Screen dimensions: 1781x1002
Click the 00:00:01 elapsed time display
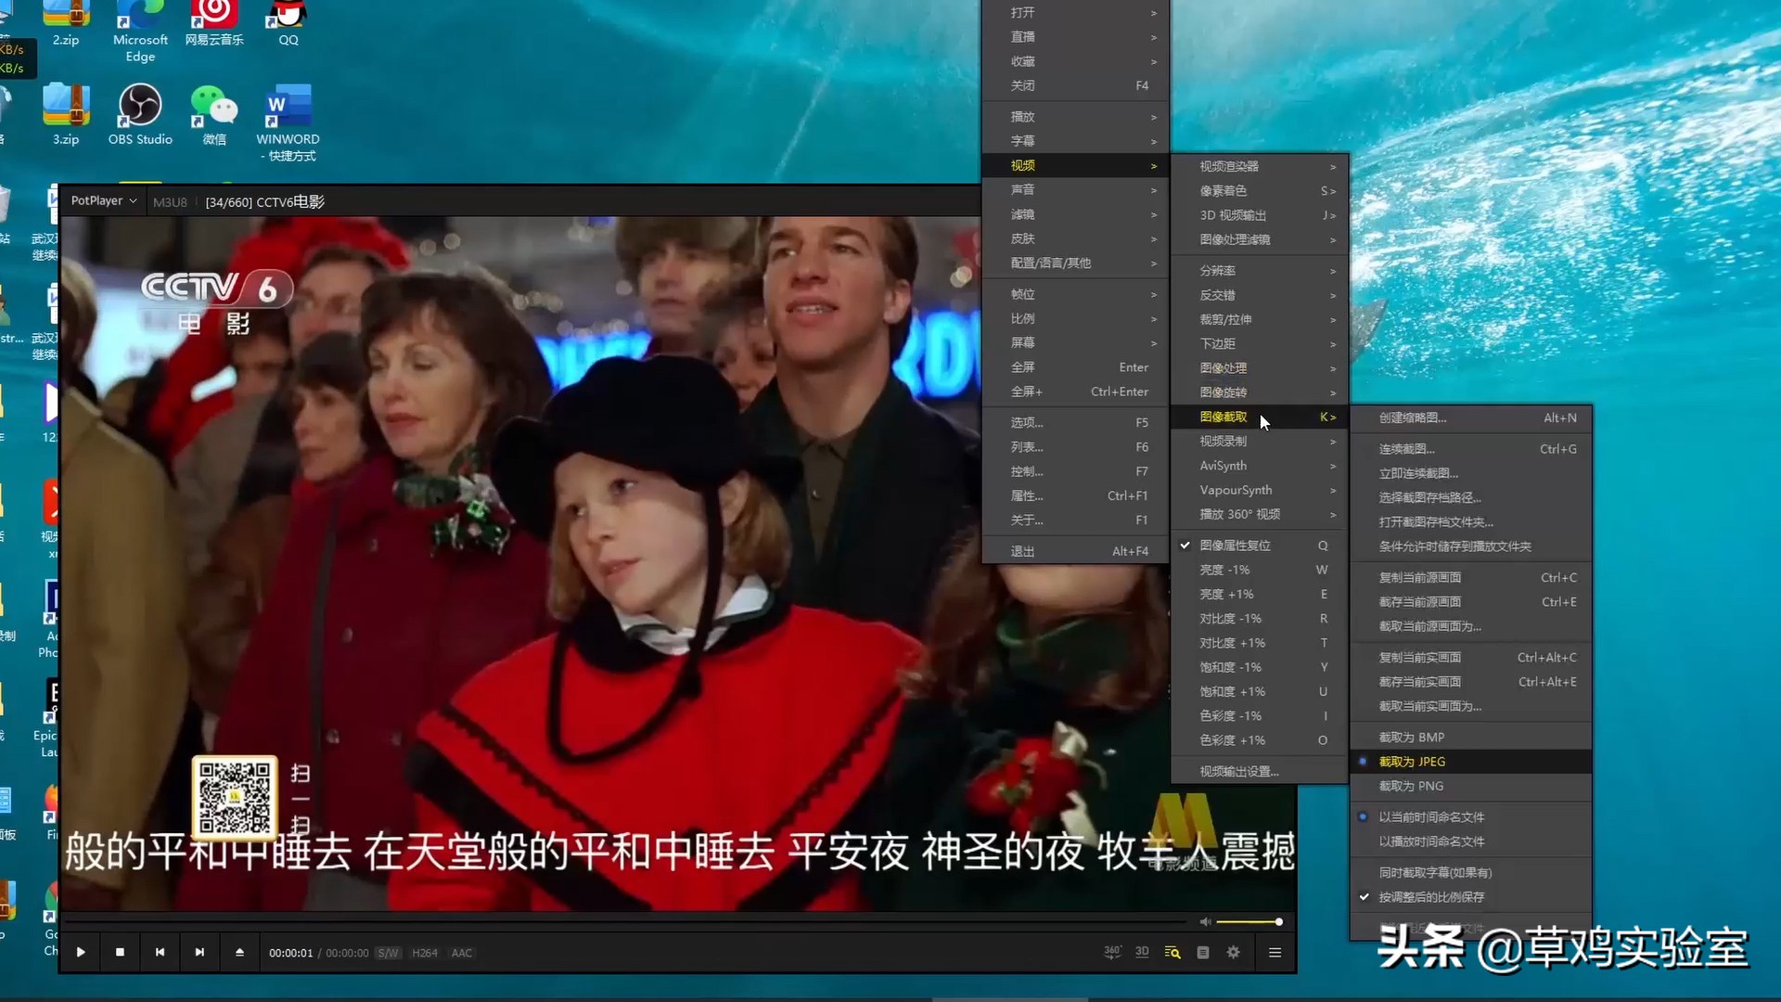[x=290, y=953]
